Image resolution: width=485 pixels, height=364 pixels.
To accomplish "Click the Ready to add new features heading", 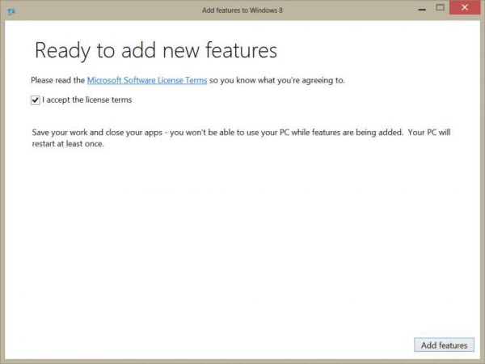I will [156, 50].
